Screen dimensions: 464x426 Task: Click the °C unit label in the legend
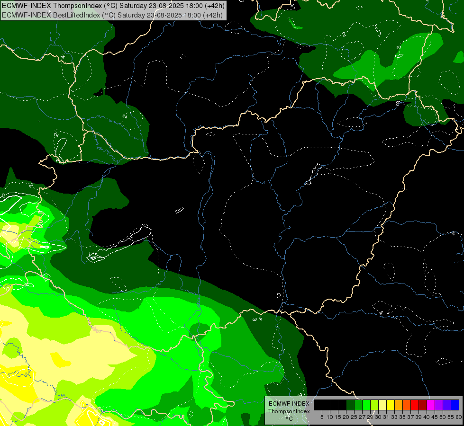tap(290, 418)
